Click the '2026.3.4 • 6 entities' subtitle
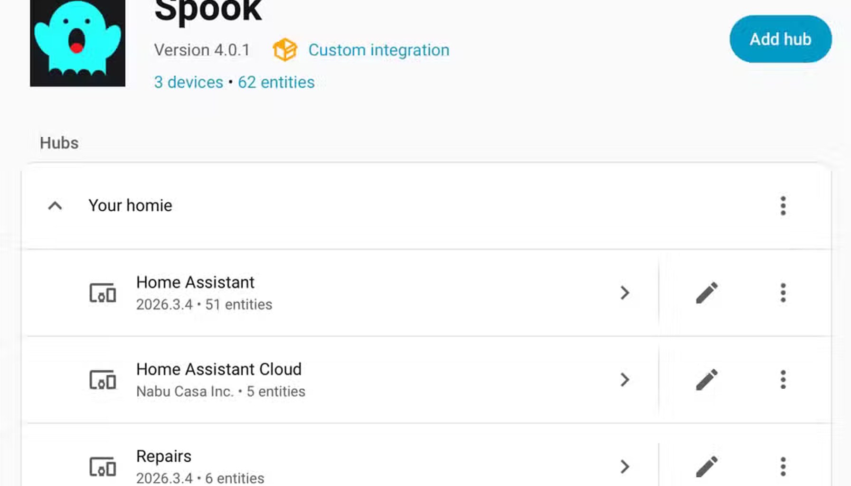 [x=200, y=478]
